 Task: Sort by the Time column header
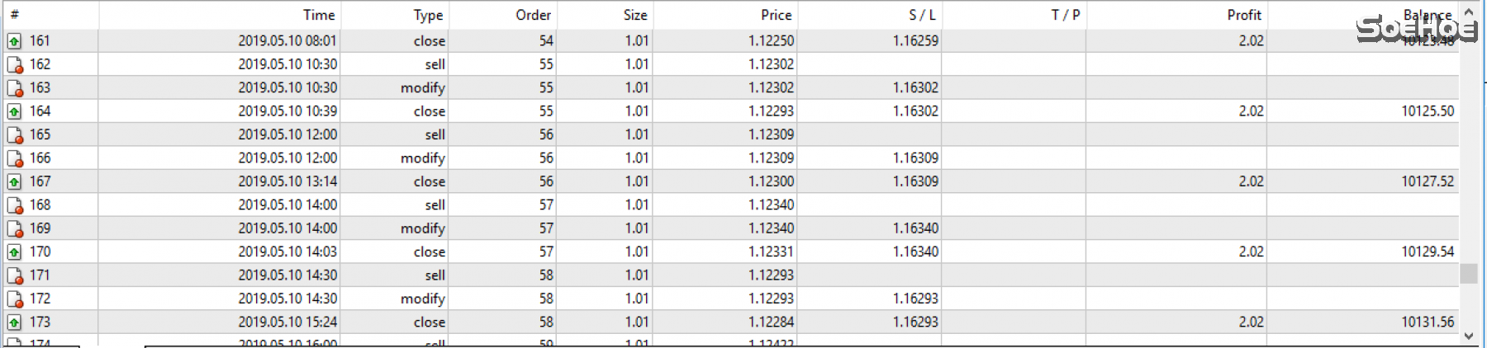[x=318, y=15]
